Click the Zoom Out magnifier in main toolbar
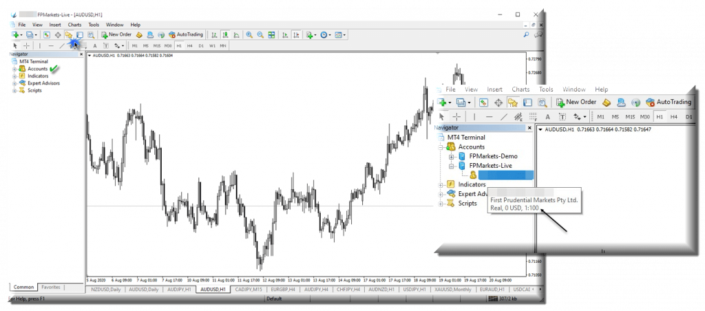 tap(260, 34)
